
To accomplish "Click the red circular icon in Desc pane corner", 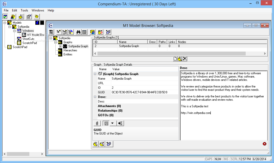I will (265, 144).
